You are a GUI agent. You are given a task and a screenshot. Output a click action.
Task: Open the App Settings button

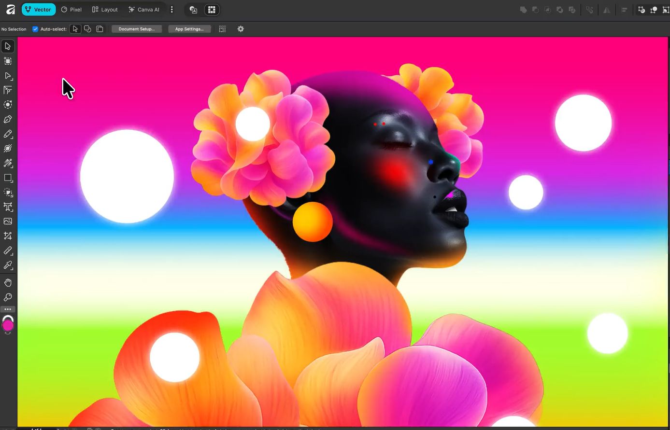point(189,29)
